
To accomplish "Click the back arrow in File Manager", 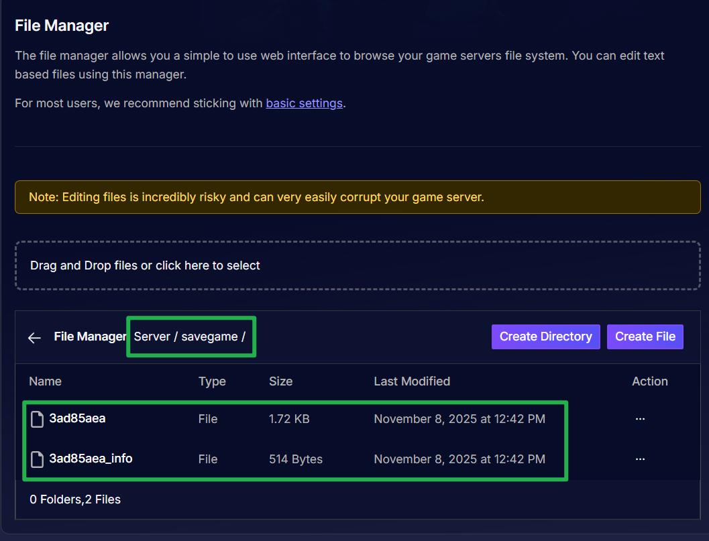I will (x=34, y=337).
